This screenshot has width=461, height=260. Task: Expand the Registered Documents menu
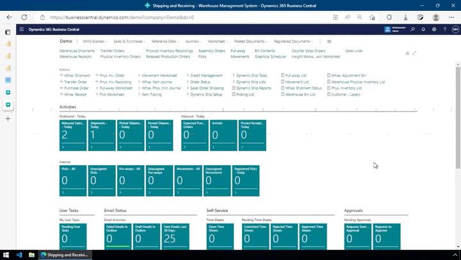pos(293,42)
